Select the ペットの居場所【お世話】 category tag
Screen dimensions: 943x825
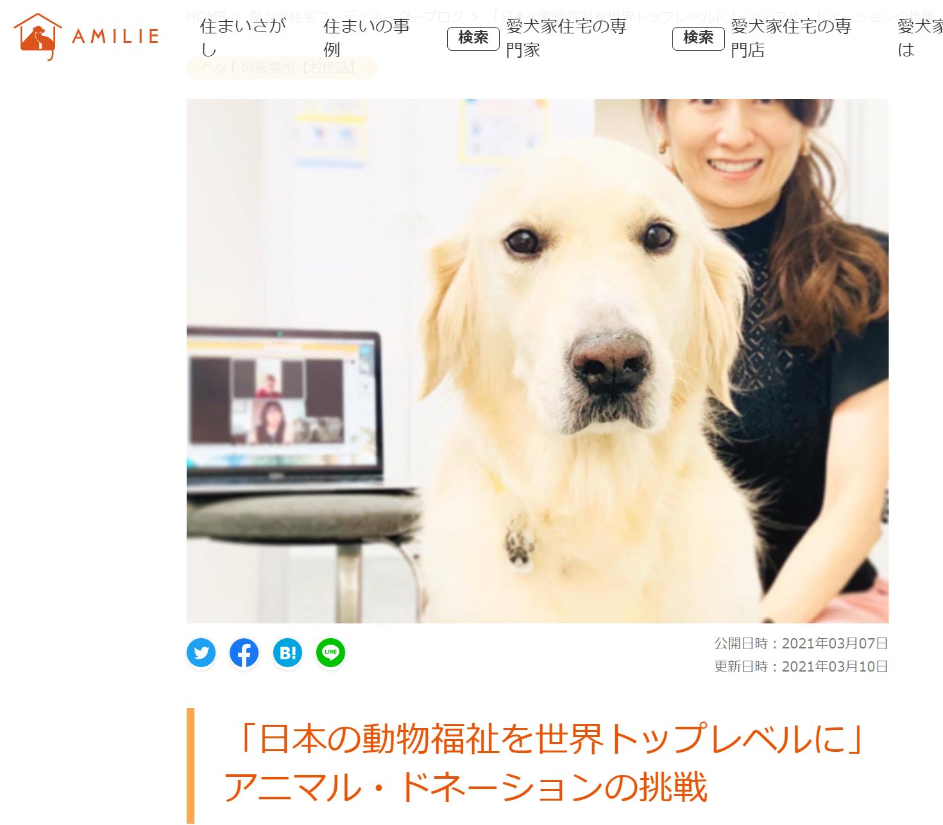tap(282, 67)
